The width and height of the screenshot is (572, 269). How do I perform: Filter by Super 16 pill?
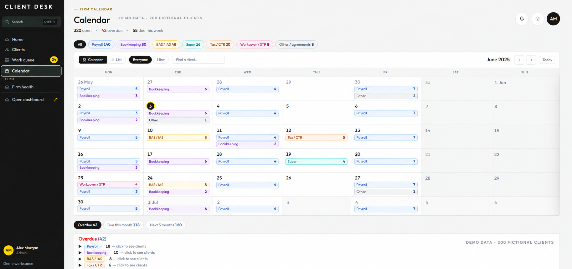pyautogui.click(x=193, y=44)
